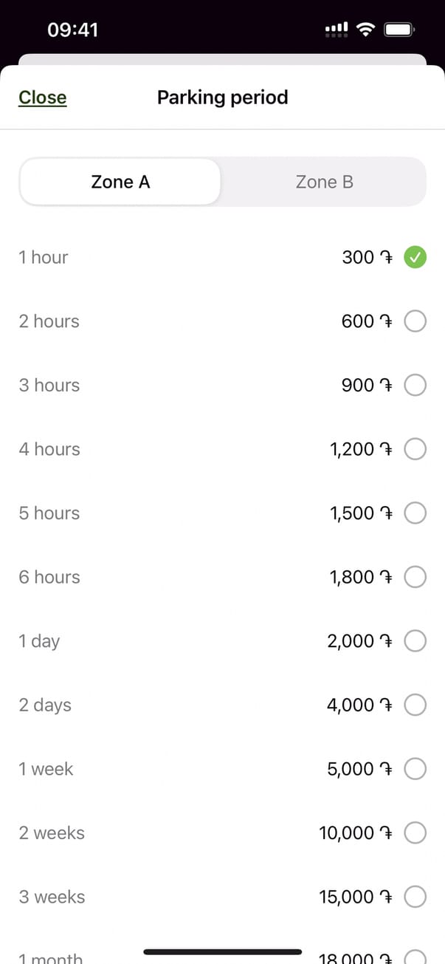Close the Parking period sheet
Image resolution: width=445 pixels, height=964 pixels.
[42, 98]
